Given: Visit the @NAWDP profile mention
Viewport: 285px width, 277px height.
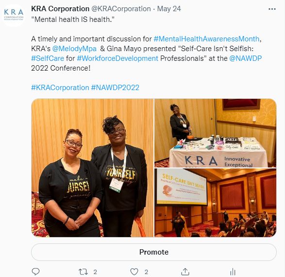Looking at the screenshot, I should (x=245, y=58).
